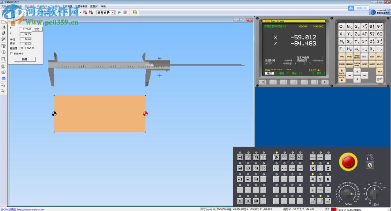Viewport: 391px width, 211px height.
Task: Open the dropdown arrow left of save icon
Action: coord(80,12)
